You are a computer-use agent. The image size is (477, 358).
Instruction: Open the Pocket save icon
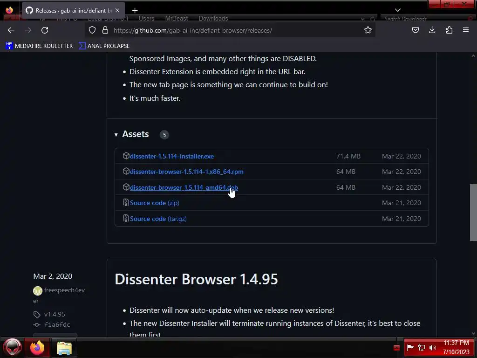(x=415, y=30)
